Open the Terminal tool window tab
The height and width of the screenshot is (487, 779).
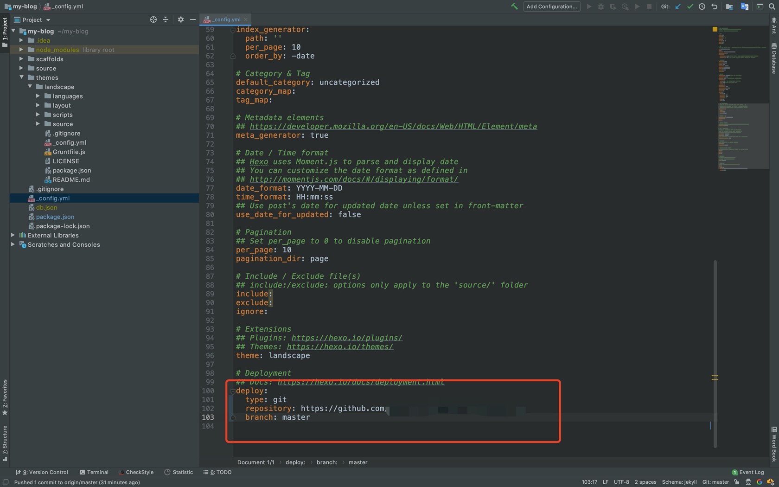[94, 472]
